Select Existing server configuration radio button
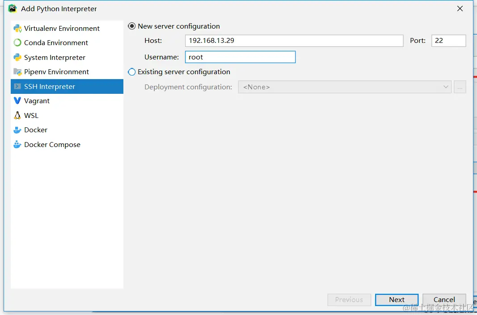The width and height of the screenshot is (477, 315). (132, 72)
